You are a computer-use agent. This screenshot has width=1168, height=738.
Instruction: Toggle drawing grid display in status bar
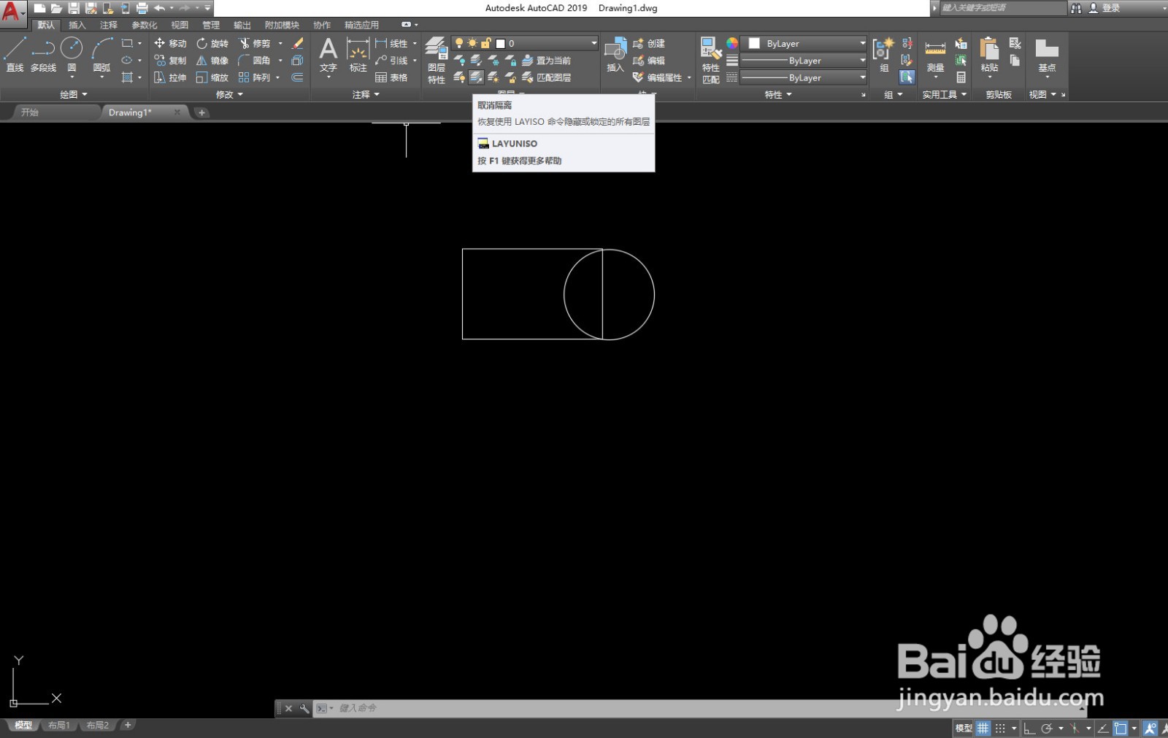click(983, 728)
